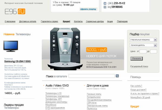Open MoneyBack 30 дней link
Image resolution: width=162 pixels, height=110 pixels.
(x=140, y=97)
